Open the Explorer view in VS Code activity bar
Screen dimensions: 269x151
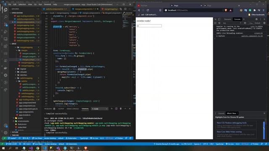tap(5, 10)
